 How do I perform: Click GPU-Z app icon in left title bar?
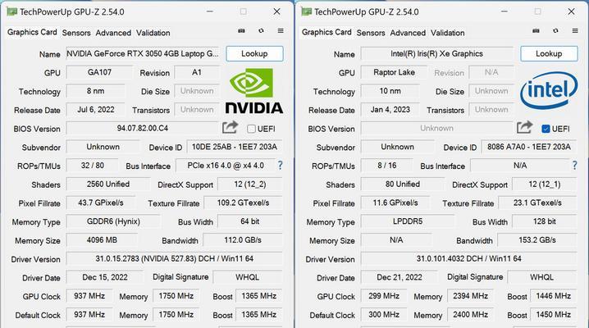pyautogui.click(x=11, y=11)
